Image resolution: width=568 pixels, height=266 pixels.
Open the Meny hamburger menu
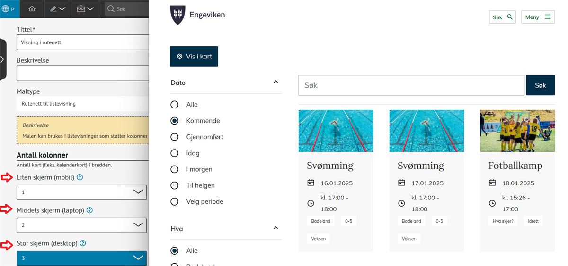pyautogui.click(x=538, y=17)
